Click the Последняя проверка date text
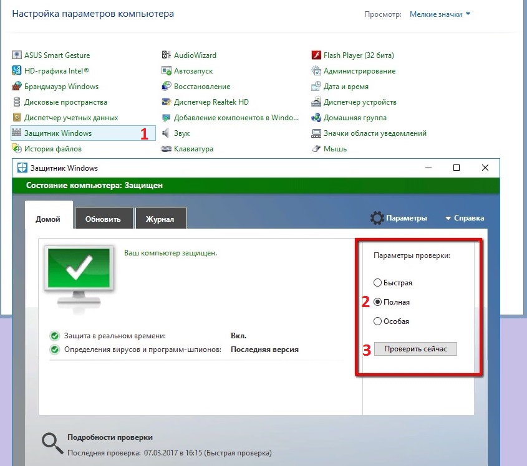The width and height of the screenshot is (527, 466). (x=170, y=452)
